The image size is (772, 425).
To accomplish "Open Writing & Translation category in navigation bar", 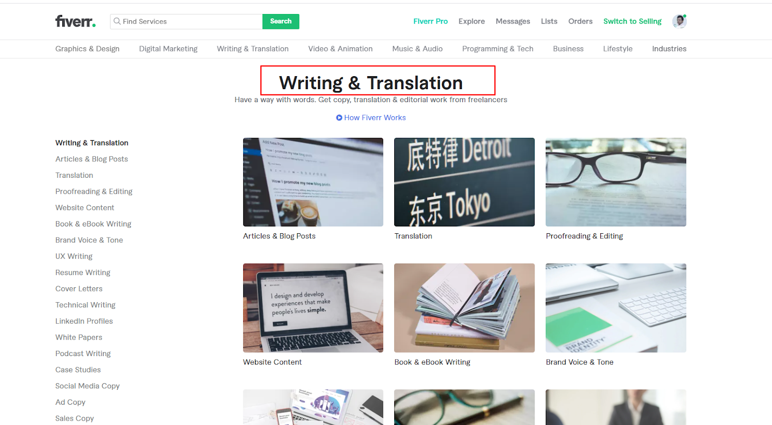I will point(253,49).
